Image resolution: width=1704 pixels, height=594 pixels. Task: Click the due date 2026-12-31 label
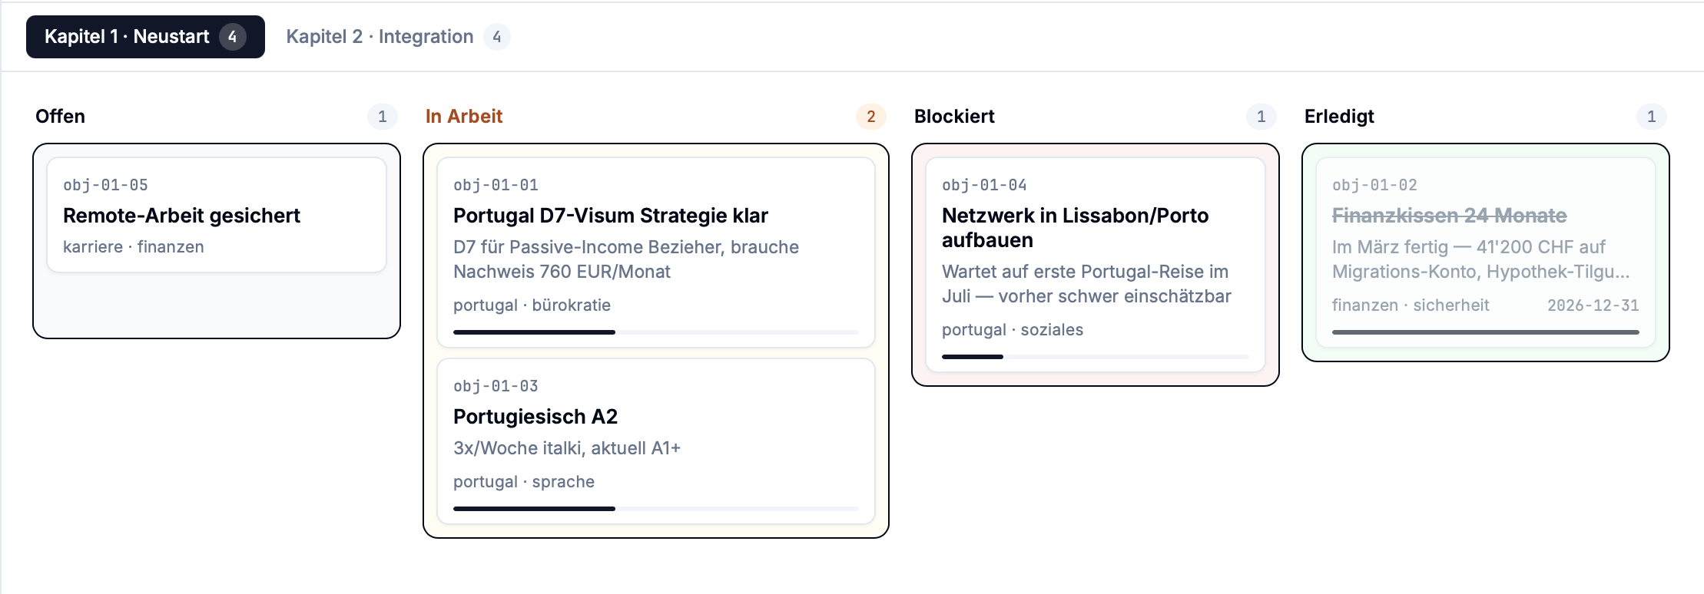tap(1593, 305)
